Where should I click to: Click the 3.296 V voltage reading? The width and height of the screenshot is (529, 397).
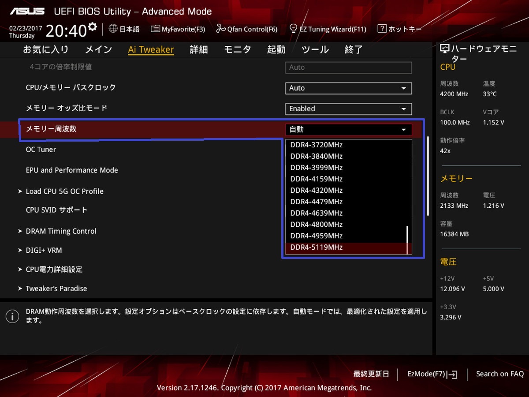click(451, 317)
